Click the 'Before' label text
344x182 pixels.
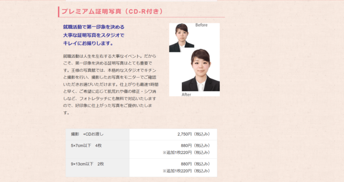201,25
